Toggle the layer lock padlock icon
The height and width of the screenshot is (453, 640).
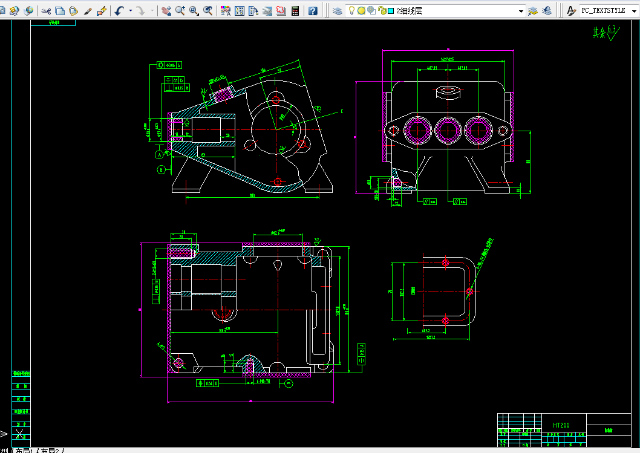tap(382, 11)
